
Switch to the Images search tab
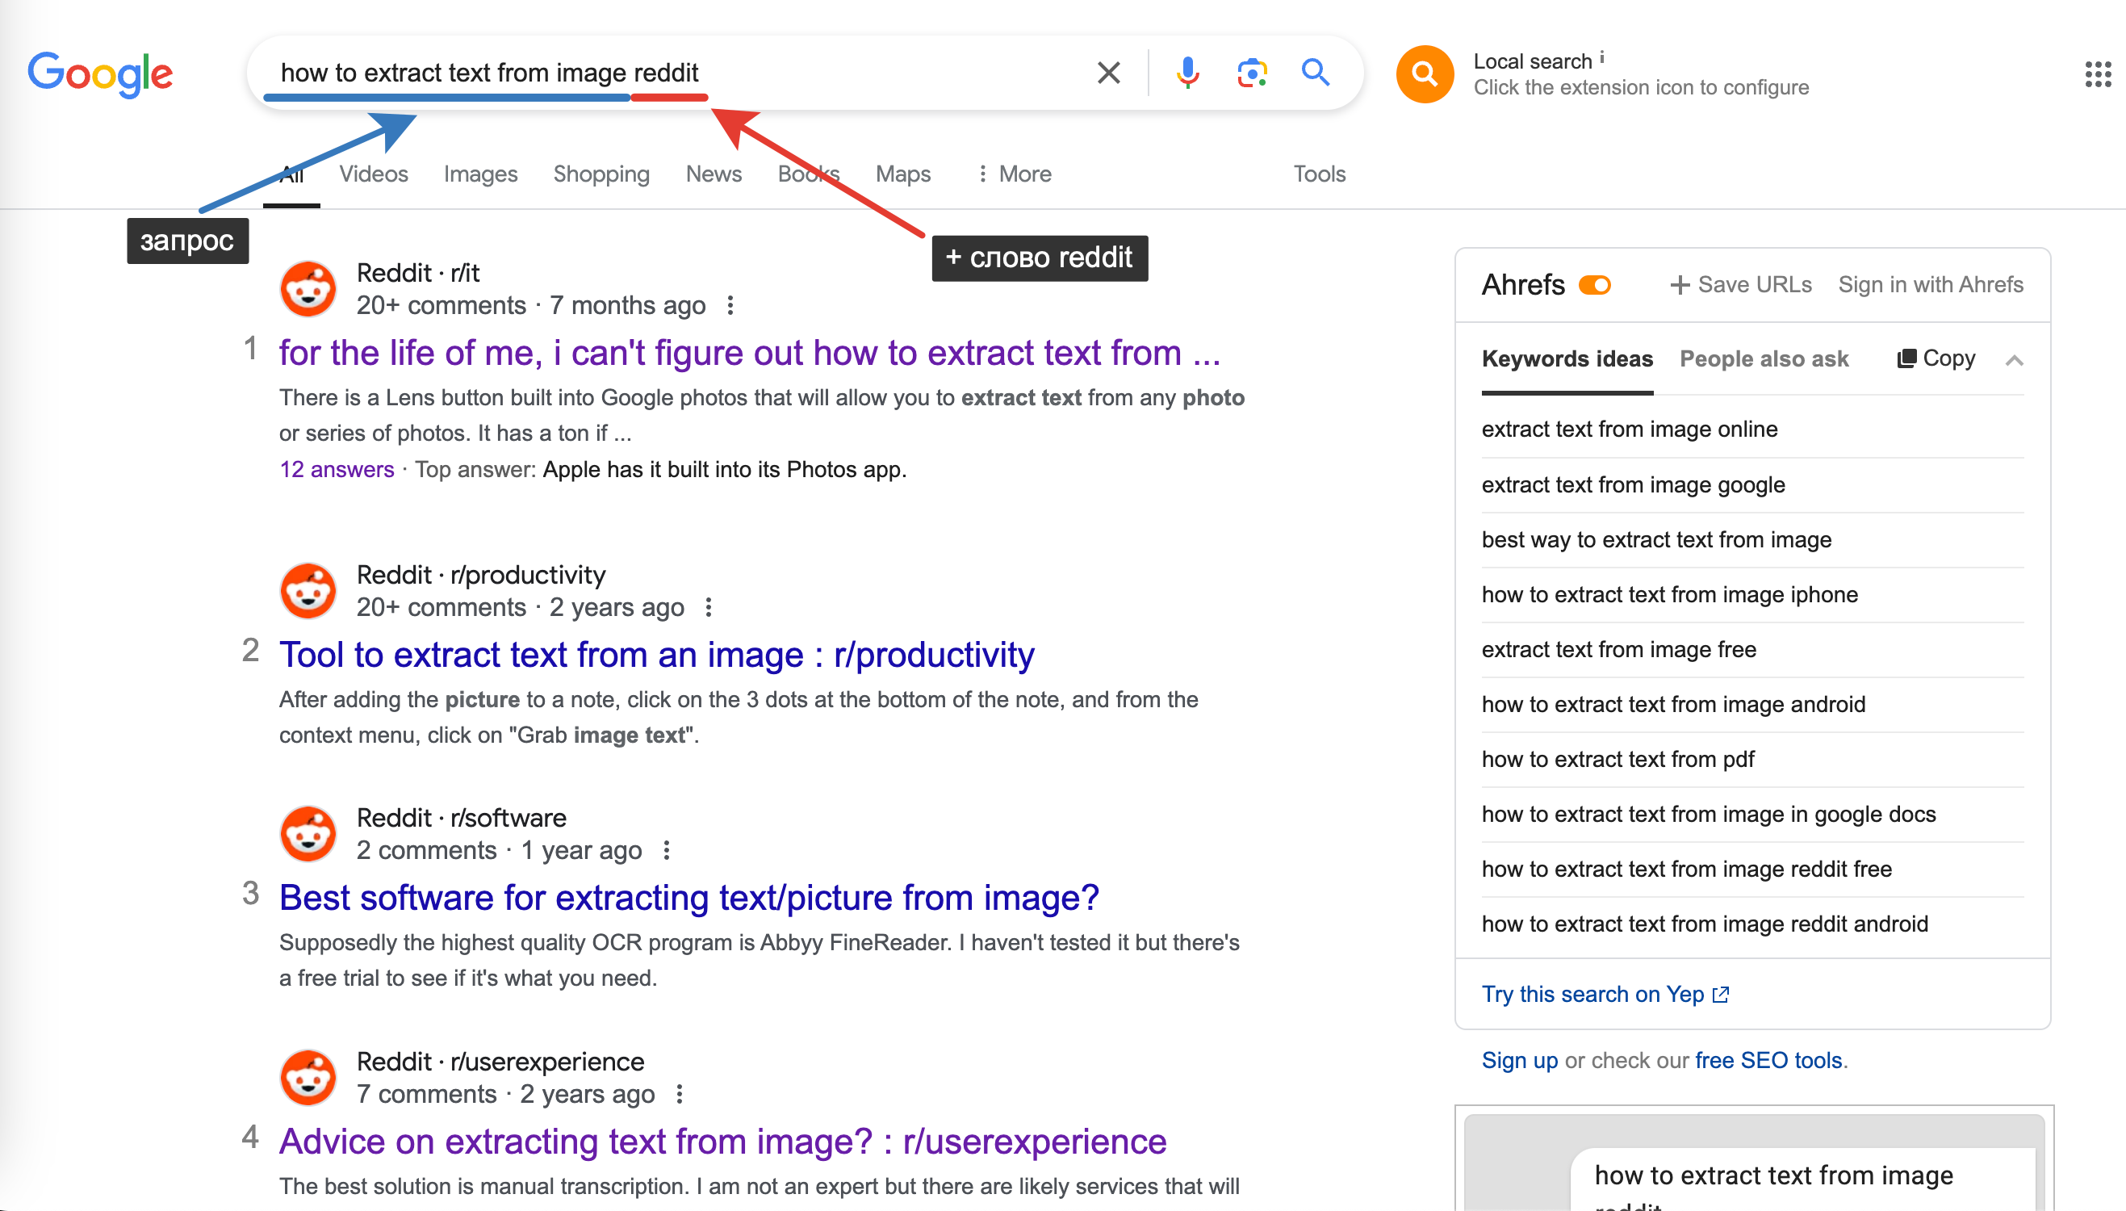point(479,174)
